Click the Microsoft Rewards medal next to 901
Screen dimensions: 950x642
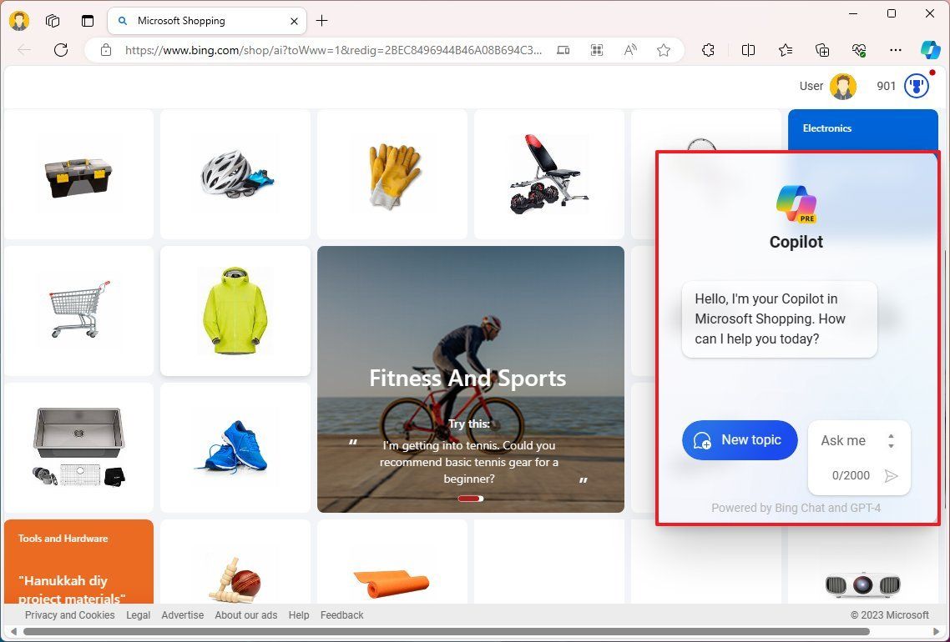pyautogui.click(x=916, y=85)
